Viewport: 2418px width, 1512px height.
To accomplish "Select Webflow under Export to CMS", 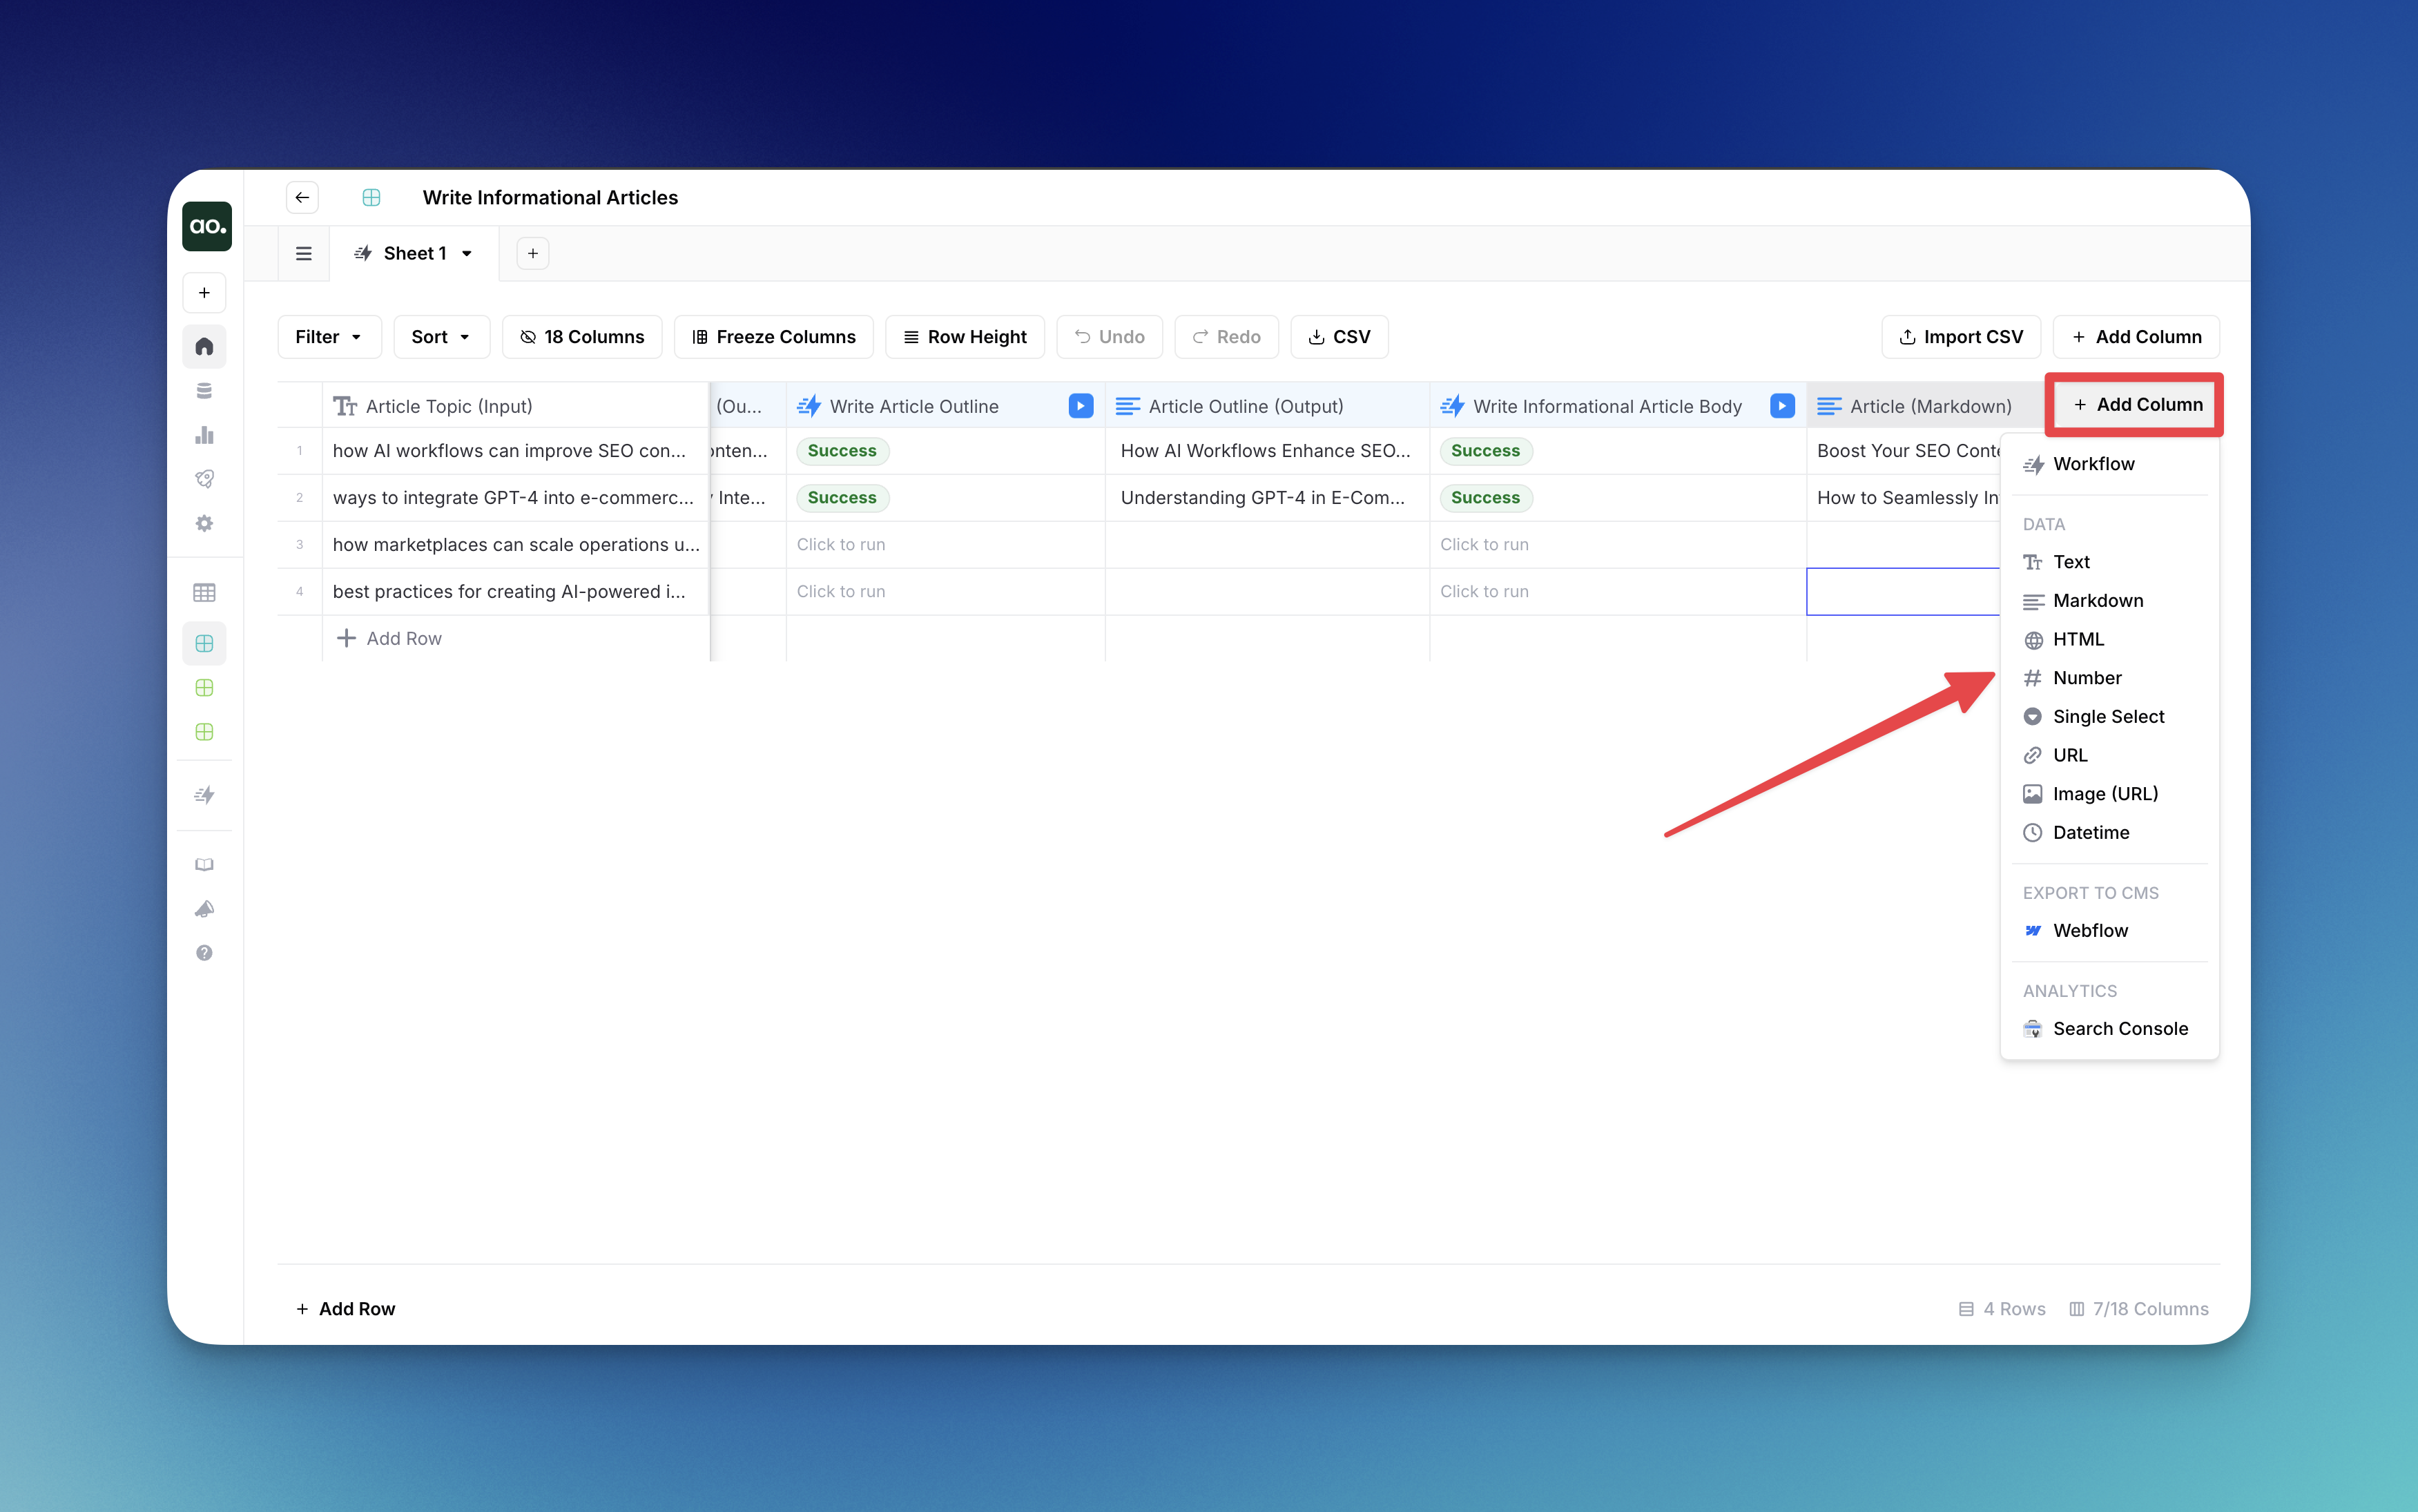I will (2090, 930).
